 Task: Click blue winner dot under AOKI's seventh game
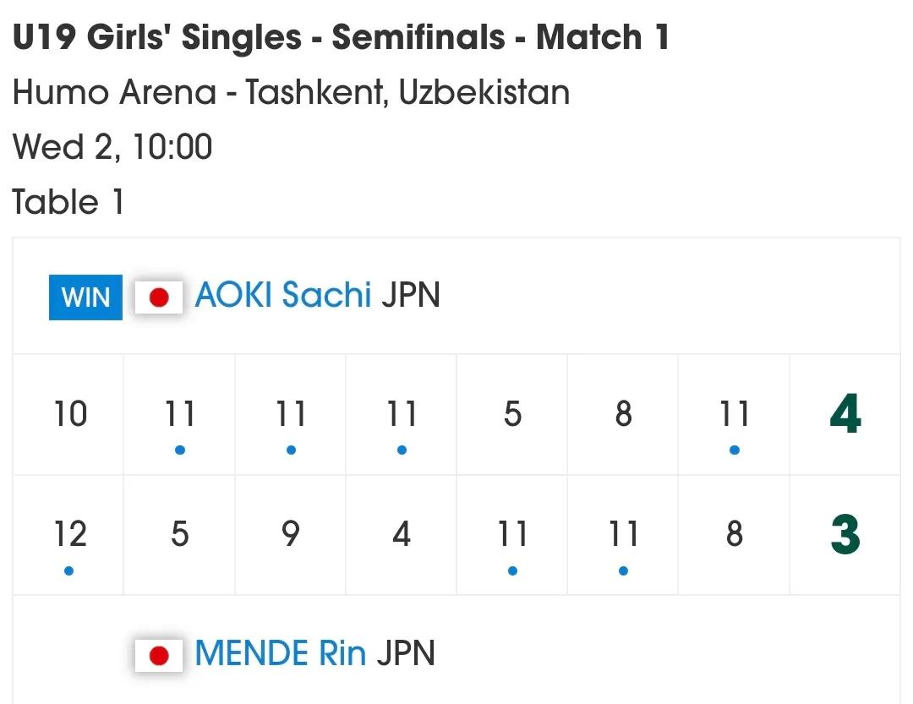tap(735, 450)
